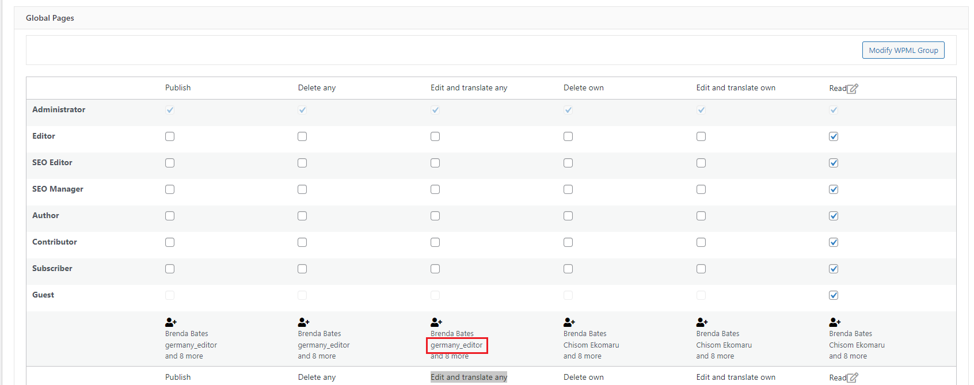Screen dimensions: 974x385
Task: Click add-user icon under Edit and translate own
Action: [x=702, y=322]
